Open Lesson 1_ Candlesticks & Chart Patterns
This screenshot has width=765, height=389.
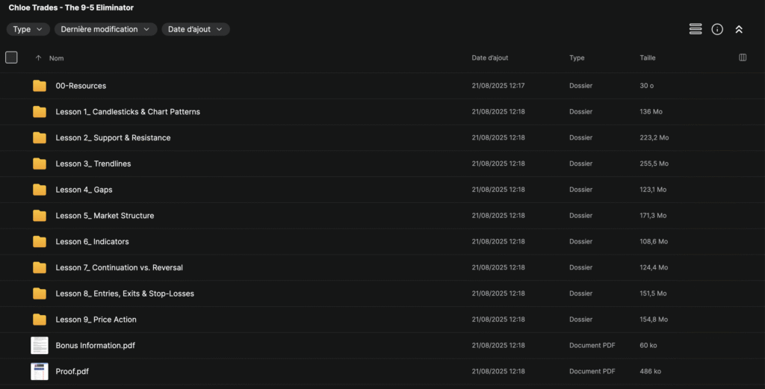point(128,112)
